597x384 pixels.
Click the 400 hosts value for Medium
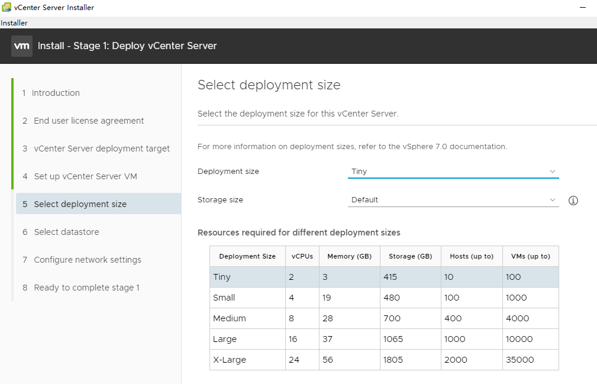coord(453,318)
